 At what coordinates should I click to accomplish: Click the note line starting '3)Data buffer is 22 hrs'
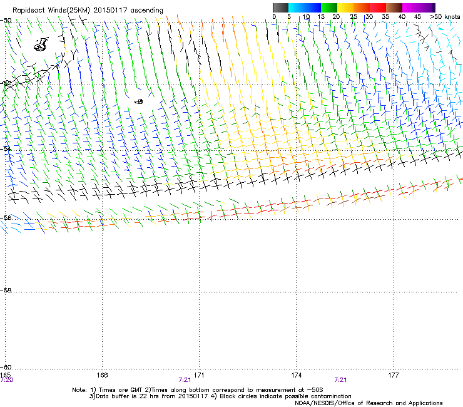click(220, 396)
